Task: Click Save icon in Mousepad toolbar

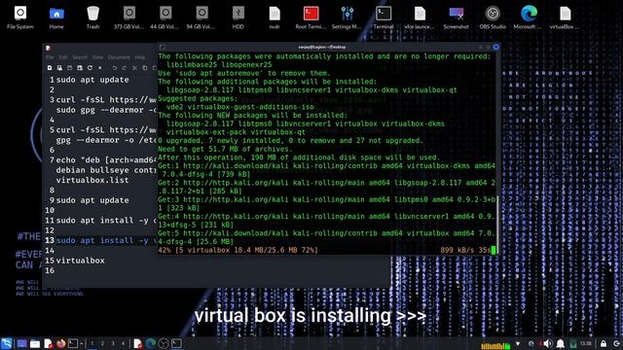Action: pyautogui.click(x=69, y=68)
